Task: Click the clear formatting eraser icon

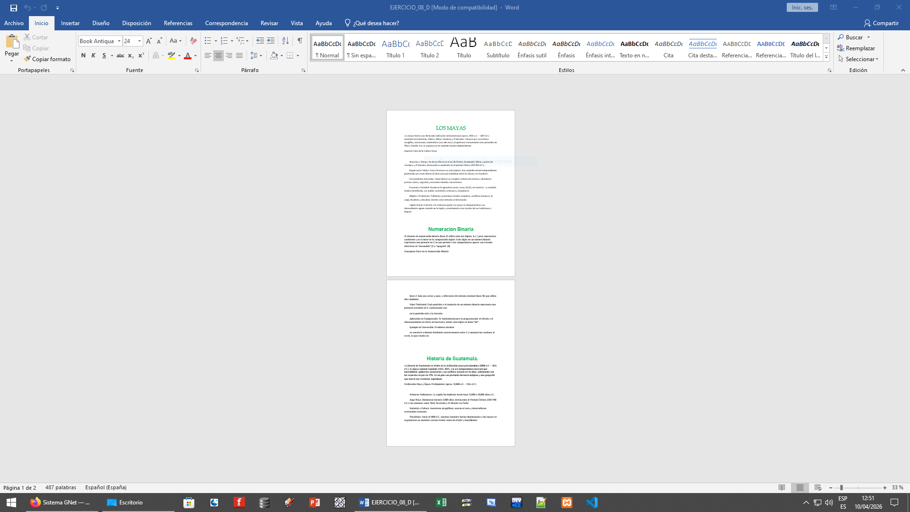Action: pos(193,41)
